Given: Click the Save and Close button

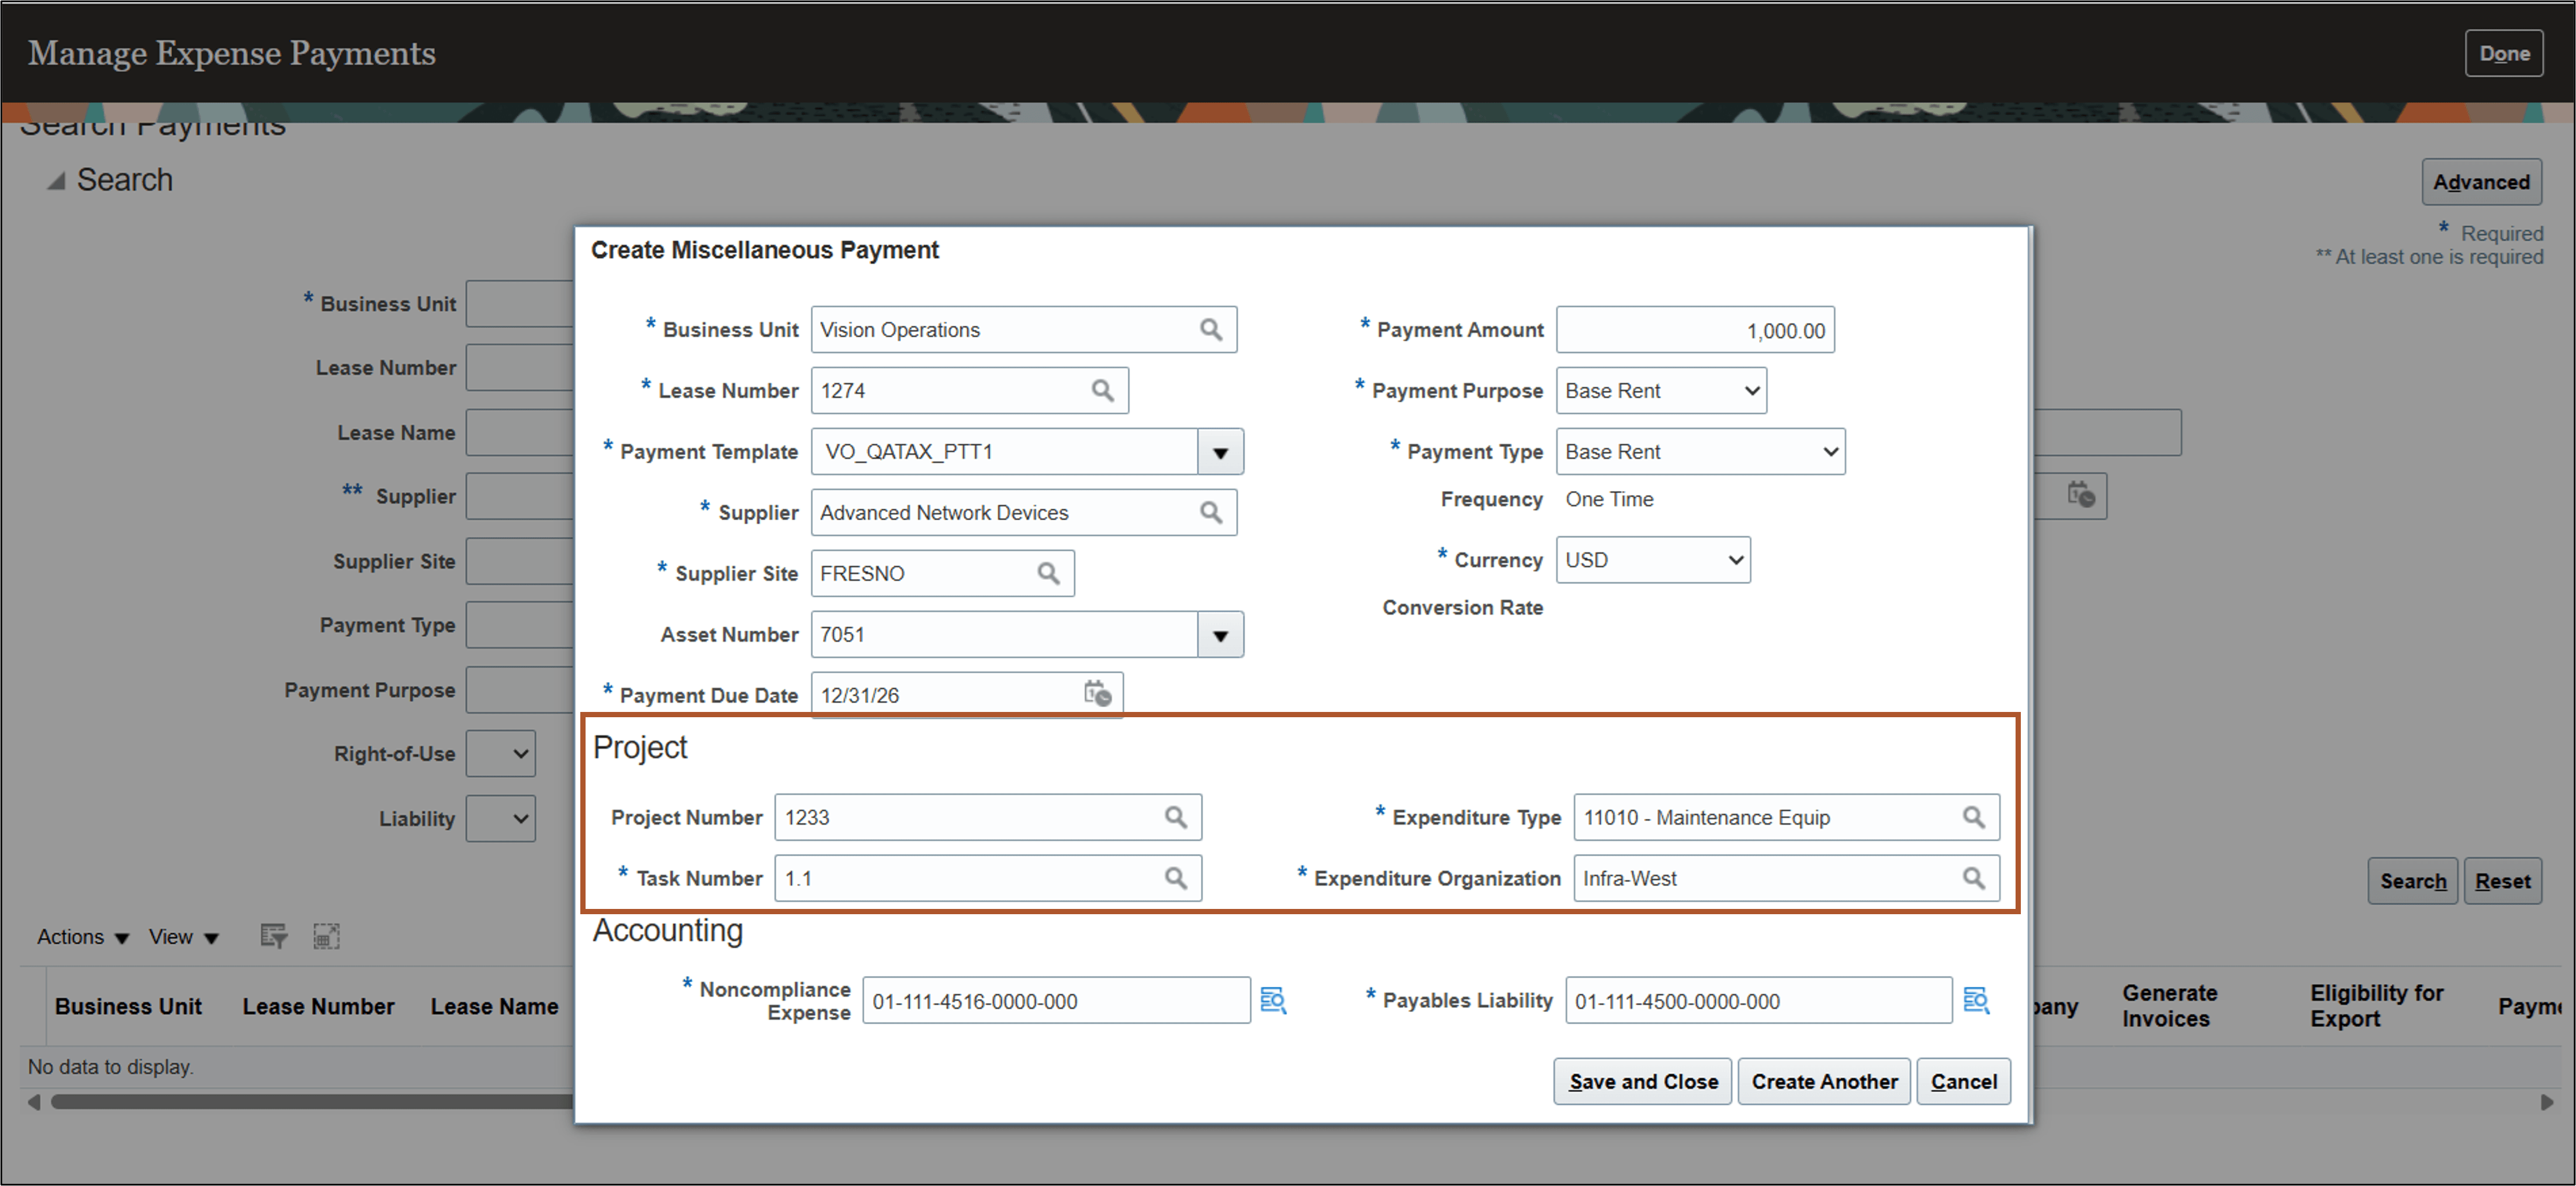Looking at the screenshot, I should [1642, 1081].
